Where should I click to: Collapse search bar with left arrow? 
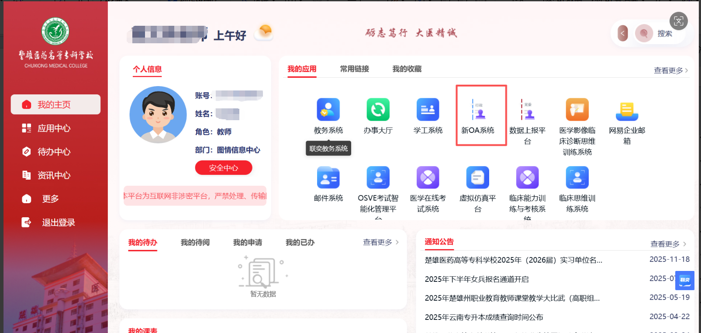tap(623, 33)
